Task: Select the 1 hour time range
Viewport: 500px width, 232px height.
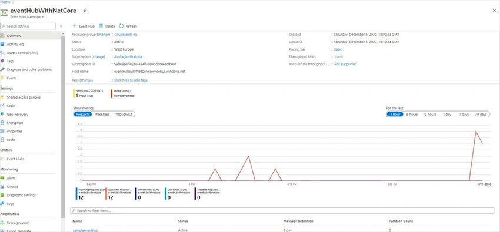Action: [395, 115]
